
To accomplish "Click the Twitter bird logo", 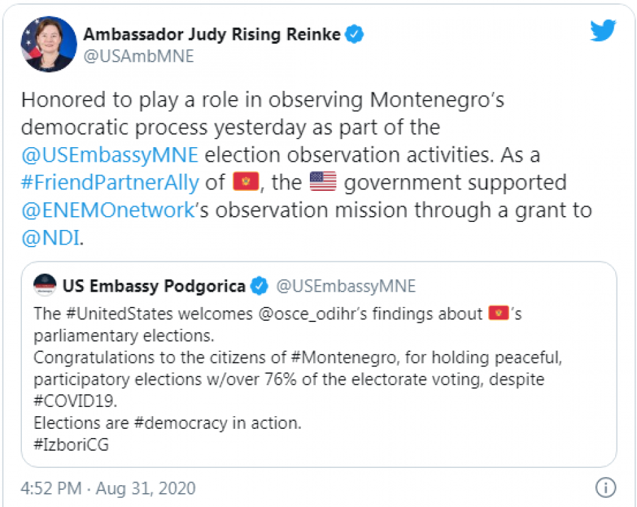I will coord(602,30).
